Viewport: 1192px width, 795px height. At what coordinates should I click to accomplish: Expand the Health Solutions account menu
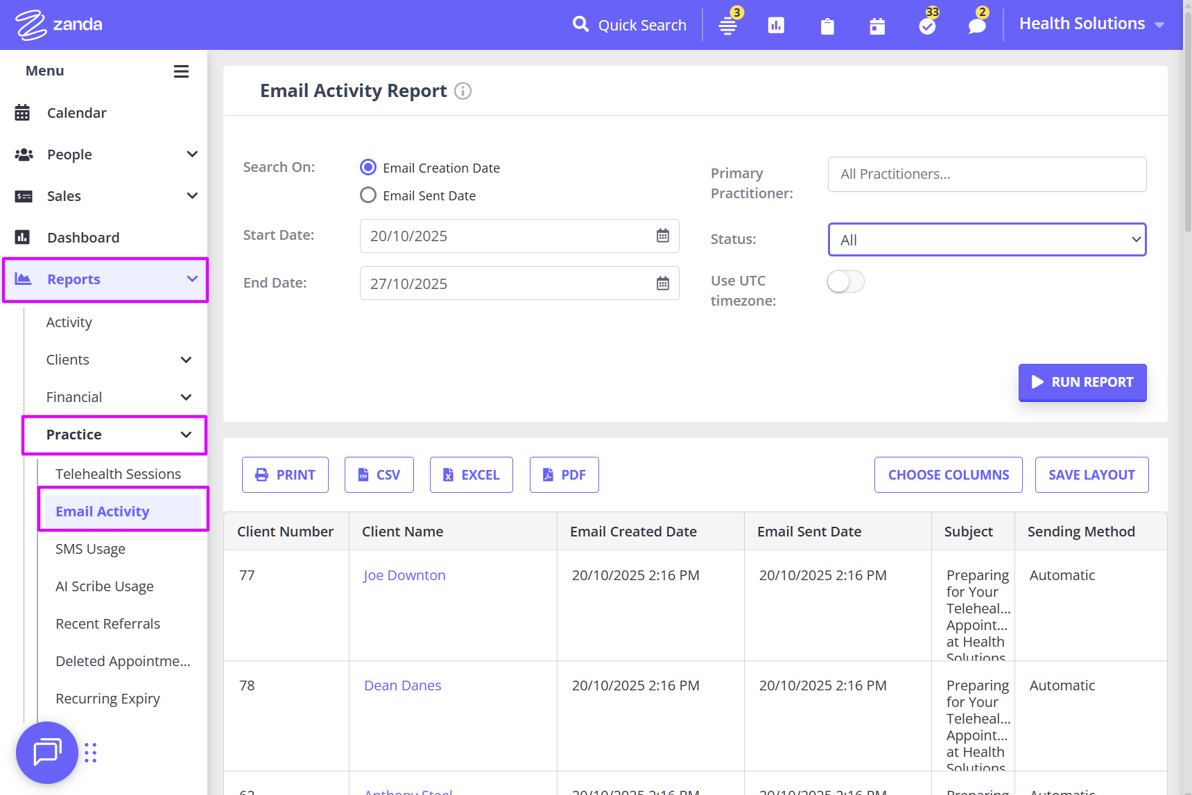tap(1091, 24)
